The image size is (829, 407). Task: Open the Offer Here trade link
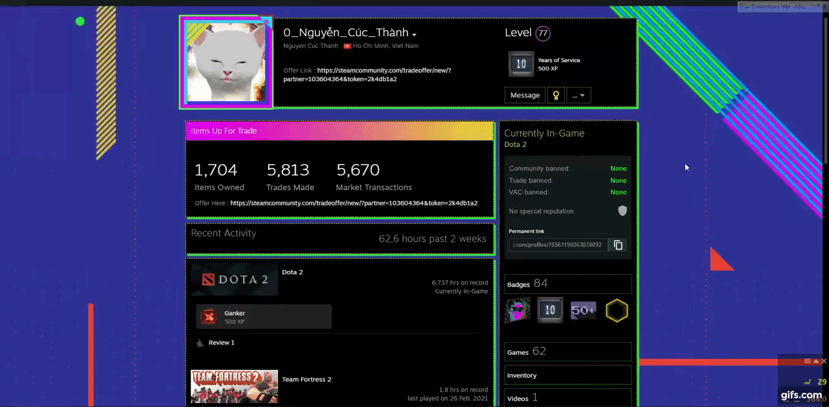(354, 203)
